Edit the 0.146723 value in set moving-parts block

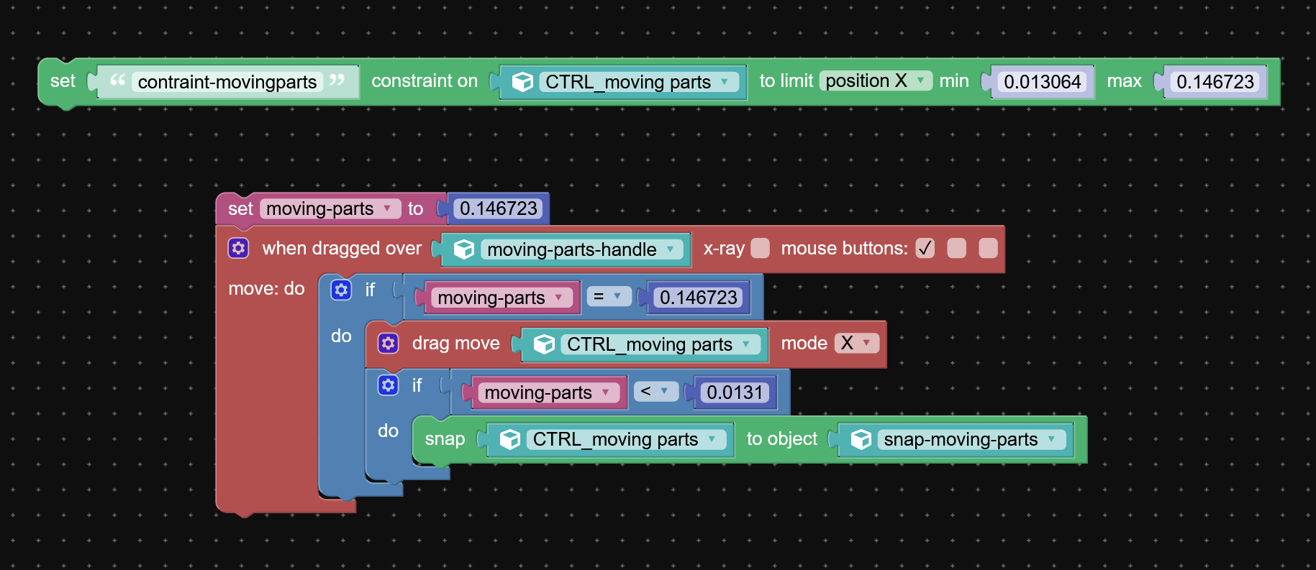499,208
